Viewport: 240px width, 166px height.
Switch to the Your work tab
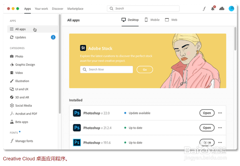(41, 9)
